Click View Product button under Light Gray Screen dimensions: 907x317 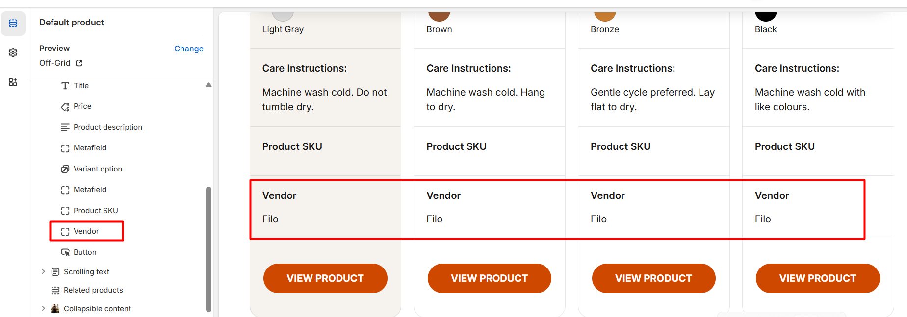[x=325, y=278]
